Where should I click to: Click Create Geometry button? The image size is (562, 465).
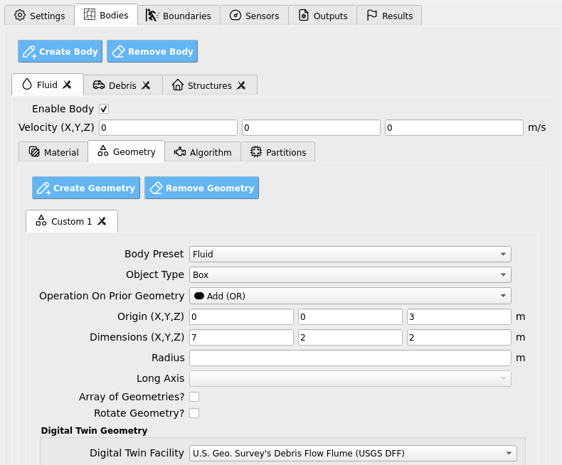pyautogui.click(x=86, y=188)
